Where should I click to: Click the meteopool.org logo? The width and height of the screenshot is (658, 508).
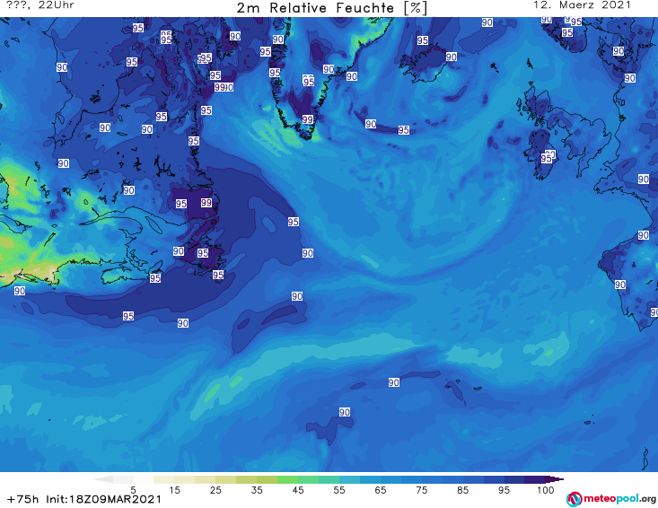611,499
